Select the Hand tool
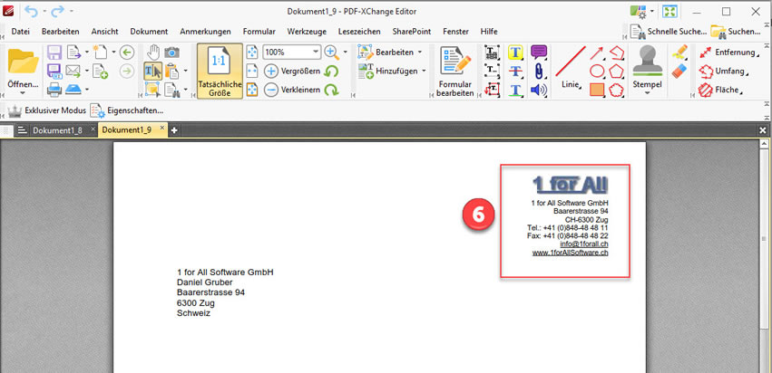 153,53
